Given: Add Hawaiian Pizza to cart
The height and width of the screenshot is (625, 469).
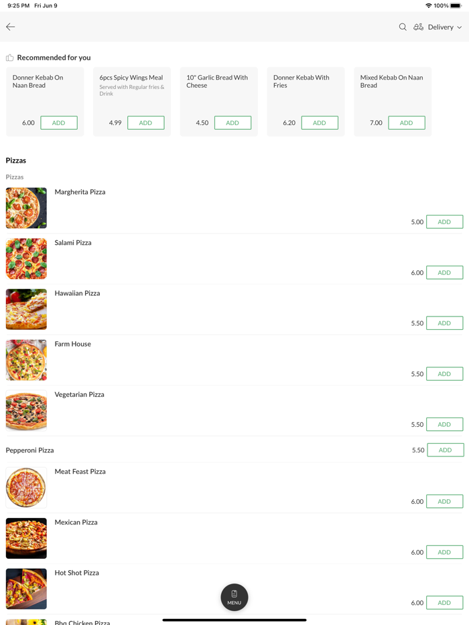Looking at the screenshot, I should [x=444, y=323].
